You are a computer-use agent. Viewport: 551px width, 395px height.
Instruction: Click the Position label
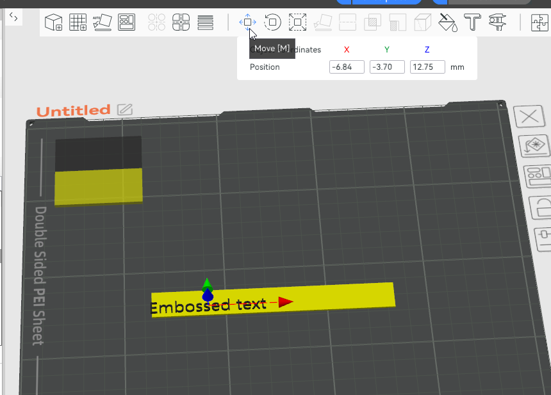pyautogui.click(x=265, y=67)
